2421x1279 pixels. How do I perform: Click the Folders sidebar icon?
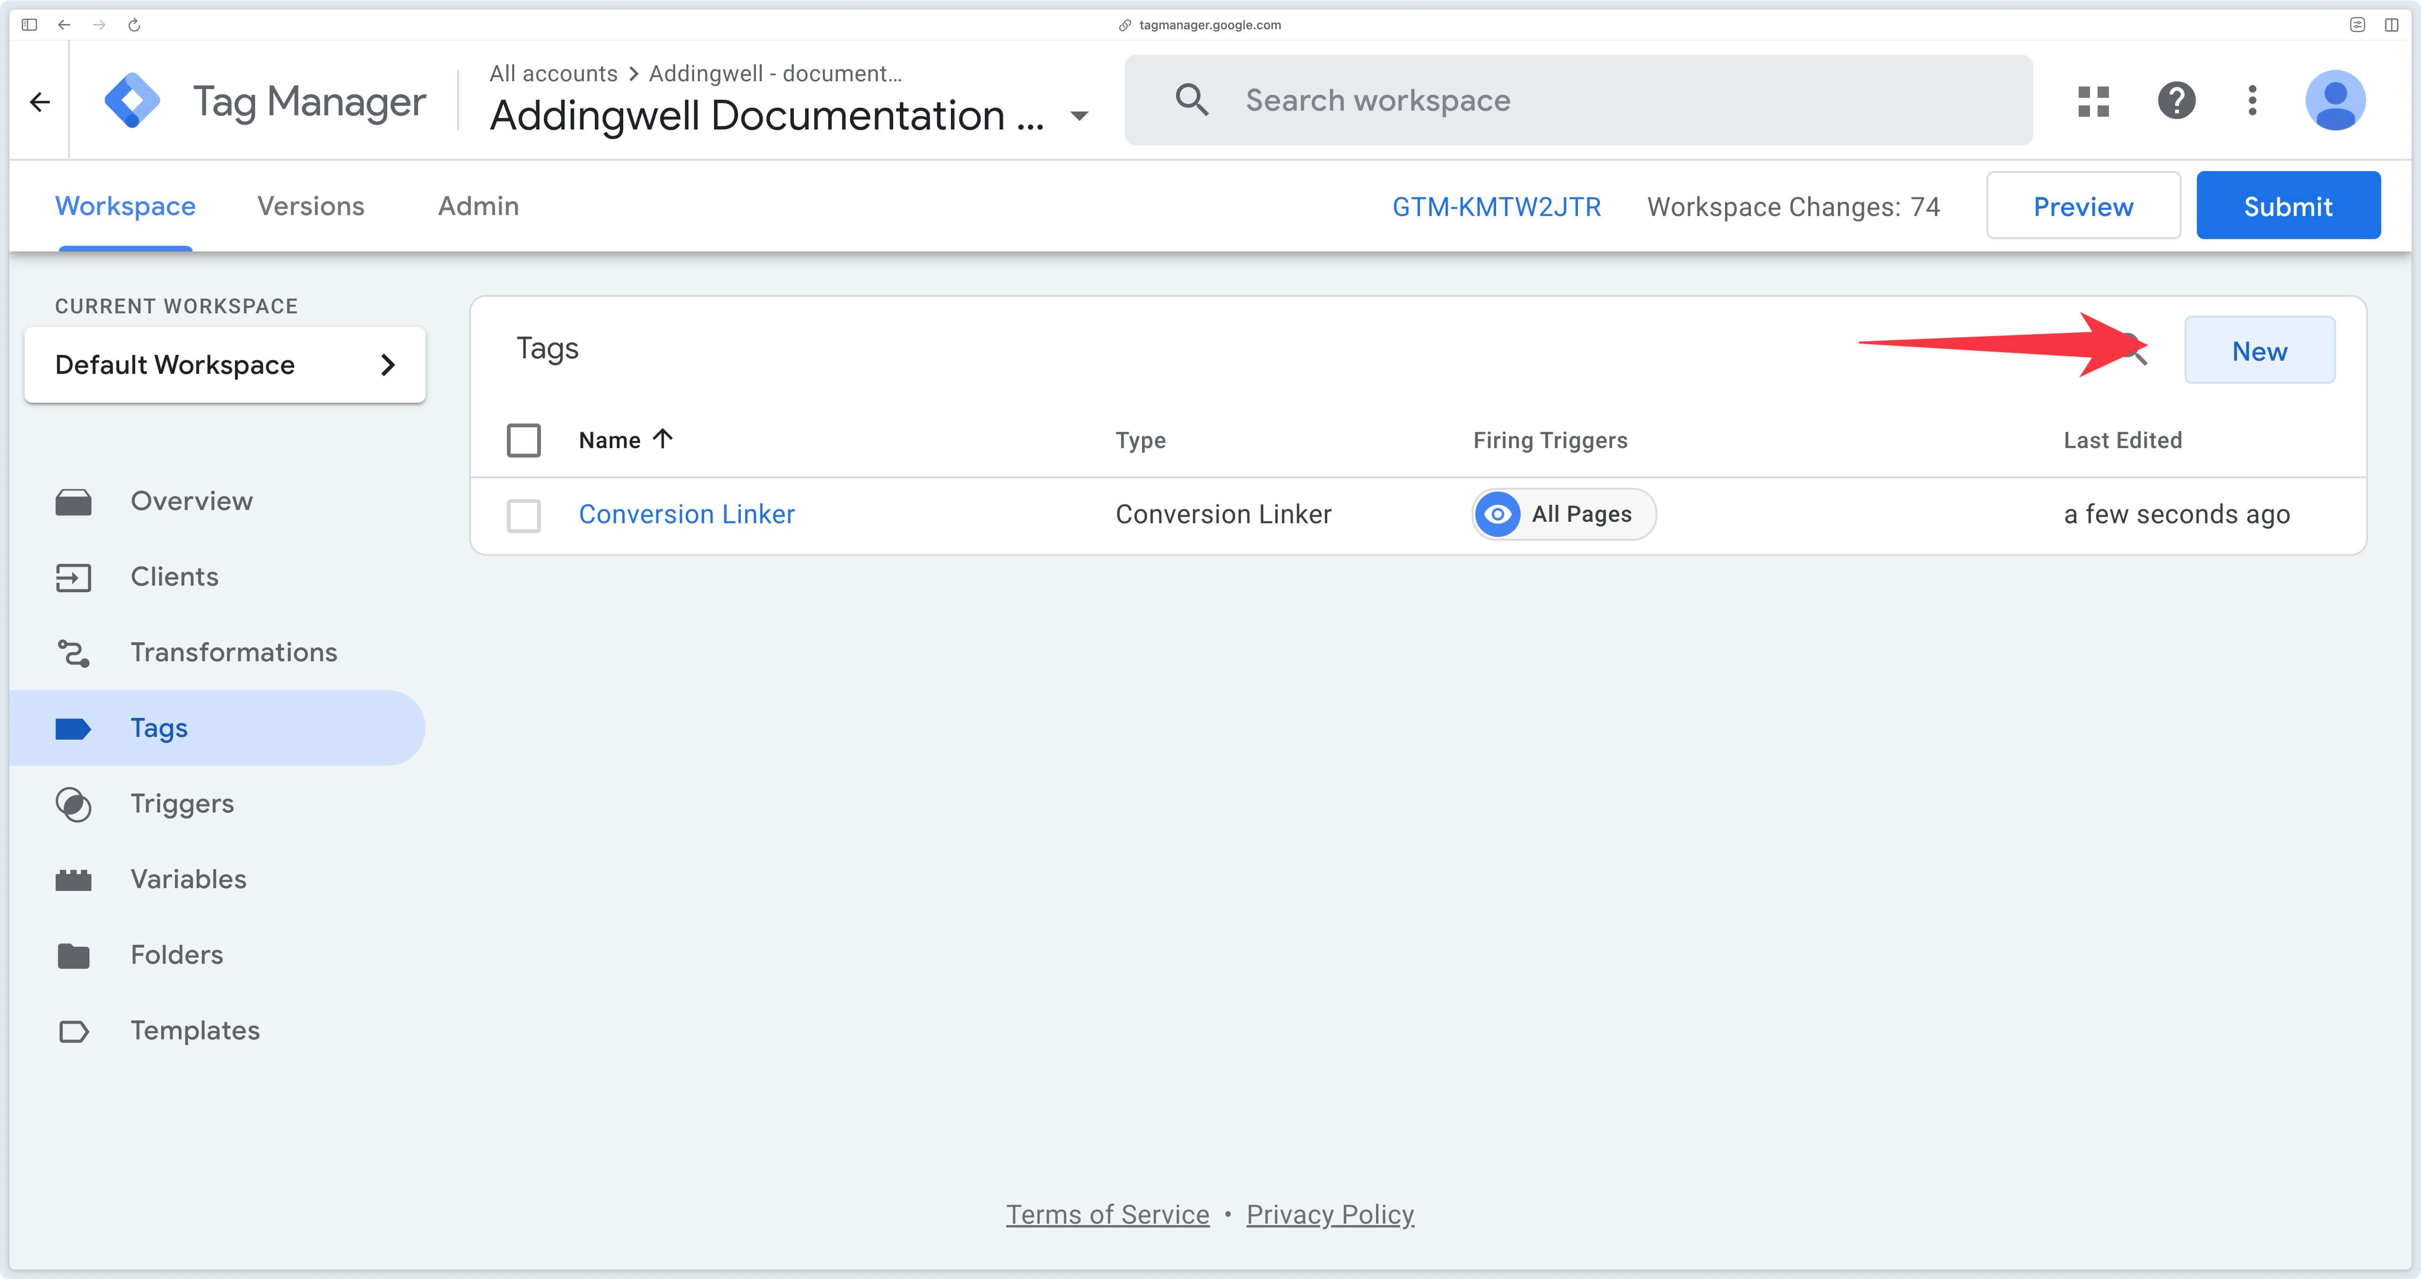pyautogui.click(x=73, y=956)
